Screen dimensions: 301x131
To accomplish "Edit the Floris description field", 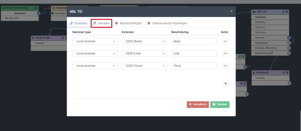I will pyautogui.click(x=194, y=66).
